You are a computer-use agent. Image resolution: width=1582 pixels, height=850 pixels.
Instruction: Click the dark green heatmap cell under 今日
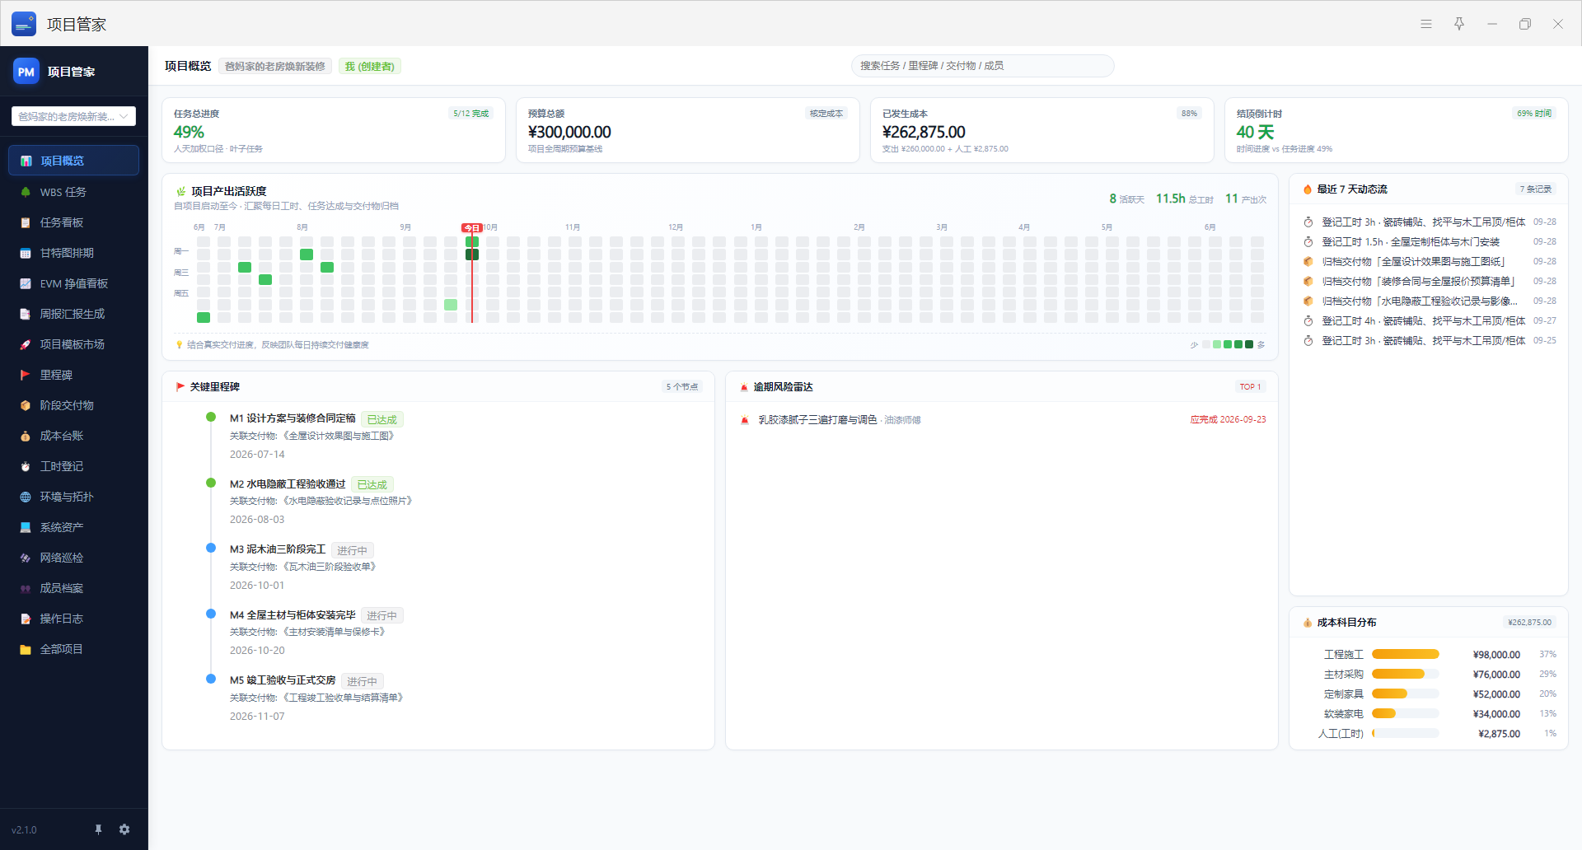pos(472,255)
